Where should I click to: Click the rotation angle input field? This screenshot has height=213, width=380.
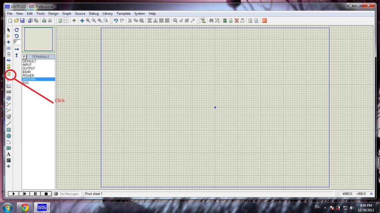pyautogui.click(x=17, y=42)
